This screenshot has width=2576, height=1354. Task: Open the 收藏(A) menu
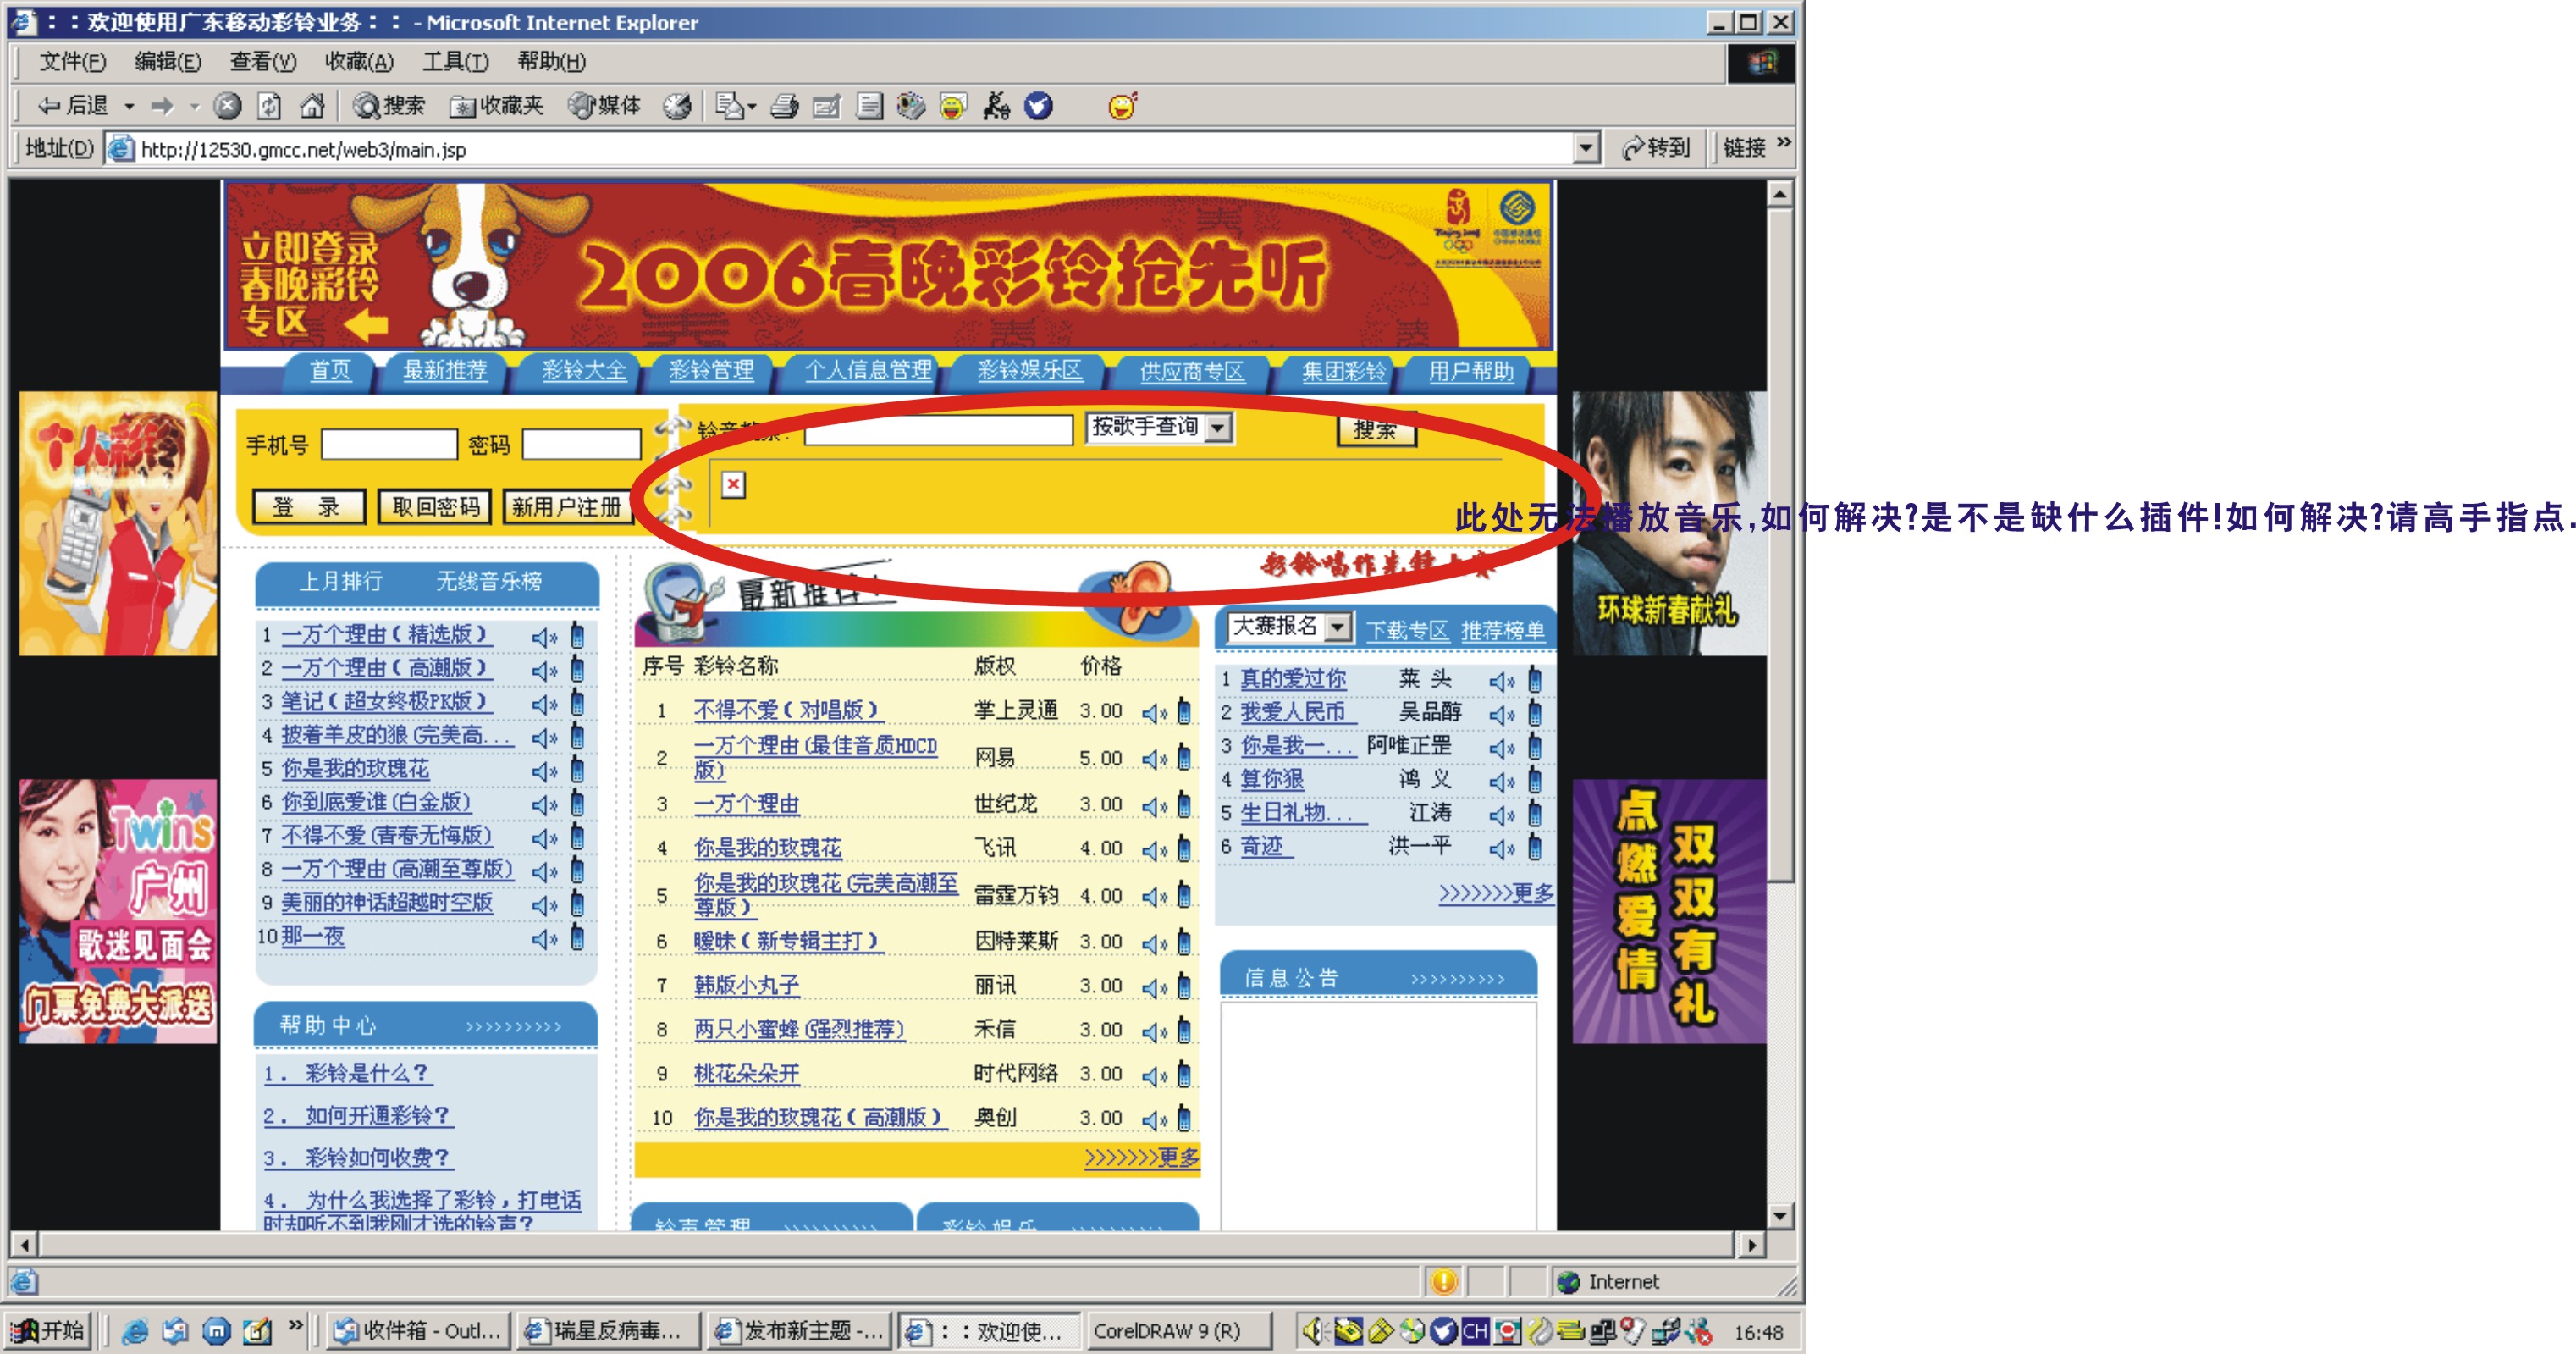[x=358, y=62]
